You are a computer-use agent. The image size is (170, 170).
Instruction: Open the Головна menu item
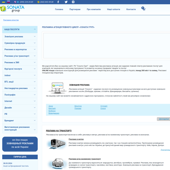(x=59, y=9)
